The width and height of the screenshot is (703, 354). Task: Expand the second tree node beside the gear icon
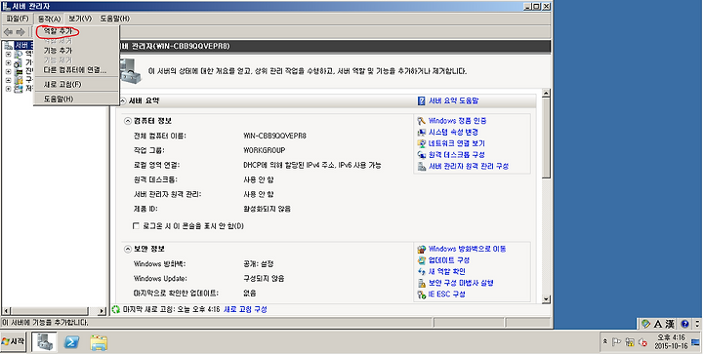point(8,63)
